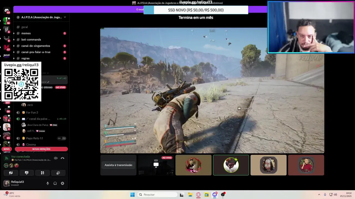Click the Assista à transmissão button
Screen dimensions: 355x199
(x=118, y=165)
